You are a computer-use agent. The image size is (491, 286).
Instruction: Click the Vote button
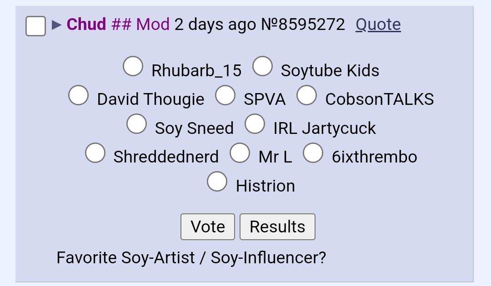pyautogui.click(x=207, y=227)
